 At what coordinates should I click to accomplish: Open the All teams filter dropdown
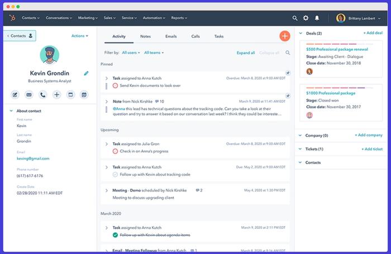[154, 52]
